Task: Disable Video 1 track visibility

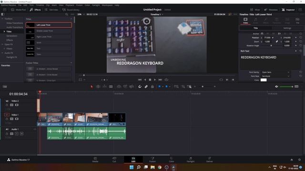Action: tap(17, 119)
